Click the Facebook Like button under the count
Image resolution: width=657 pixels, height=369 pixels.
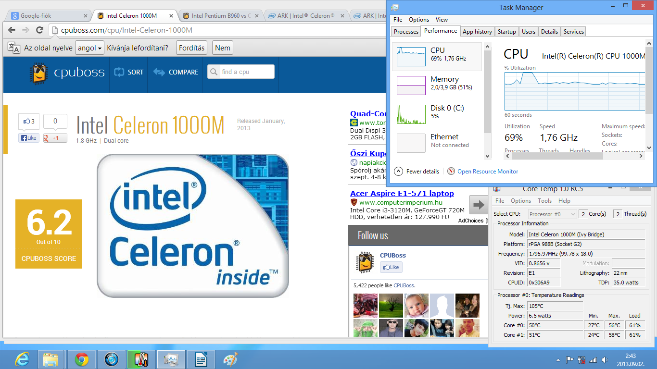[29, 138]
